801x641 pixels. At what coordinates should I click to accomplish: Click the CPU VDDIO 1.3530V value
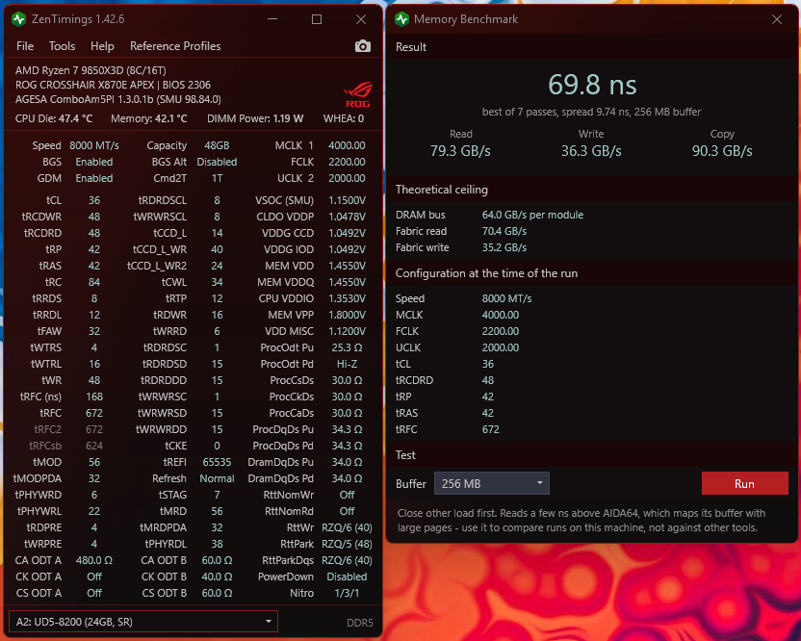[x=347, y=298]
